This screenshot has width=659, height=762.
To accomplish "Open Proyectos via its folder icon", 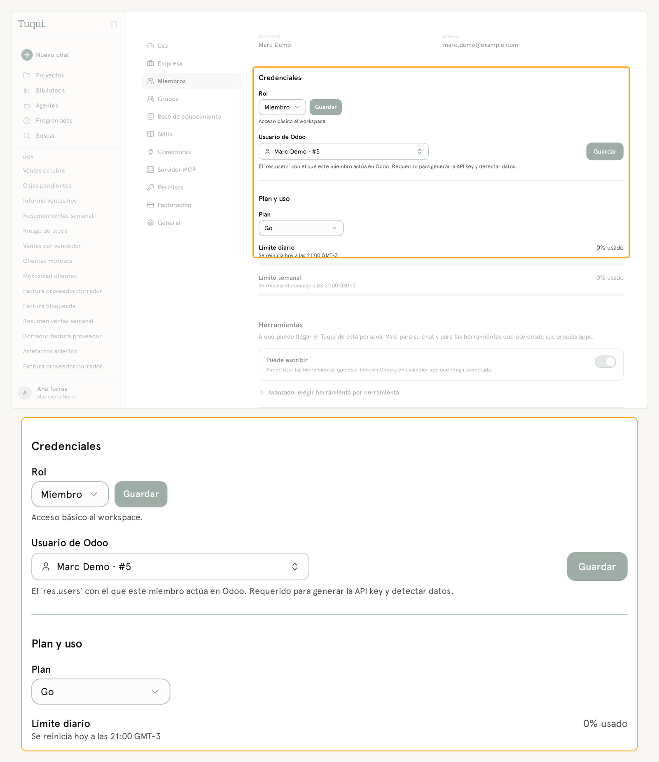I will point(27,75).
